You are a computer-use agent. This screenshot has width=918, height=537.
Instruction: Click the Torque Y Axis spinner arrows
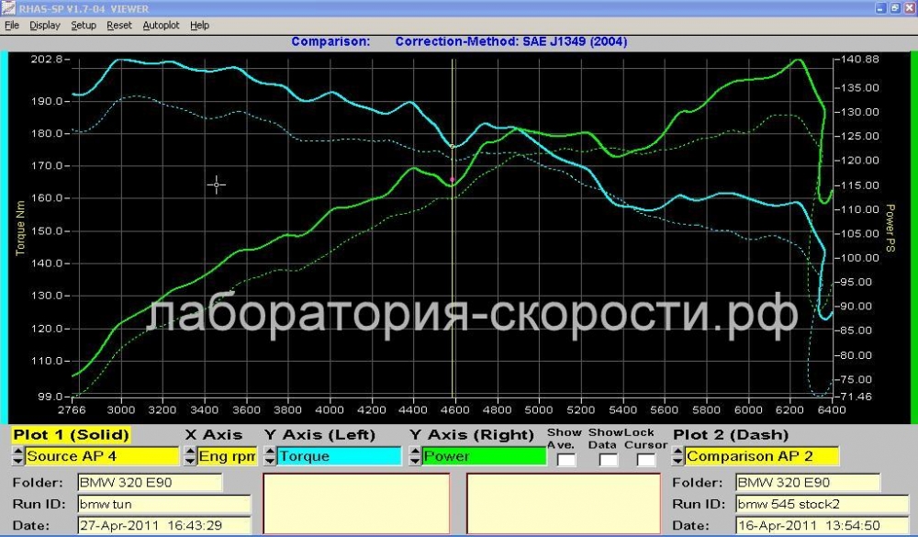[x=269, y=456]
